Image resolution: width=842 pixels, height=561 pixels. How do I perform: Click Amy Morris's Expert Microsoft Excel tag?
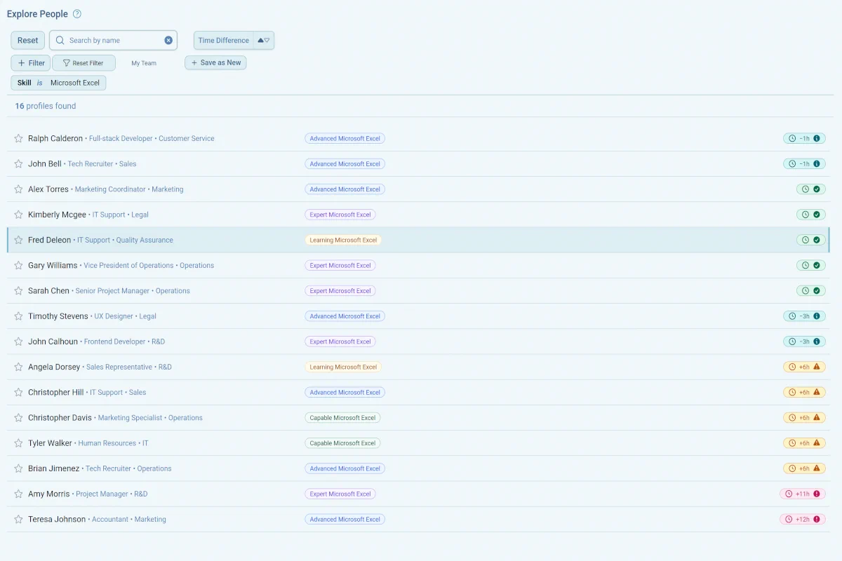[340, 494]
